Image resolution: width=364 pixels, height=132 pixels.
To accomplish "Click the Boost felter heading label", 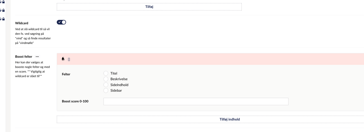I will click(x=24, y=57).
